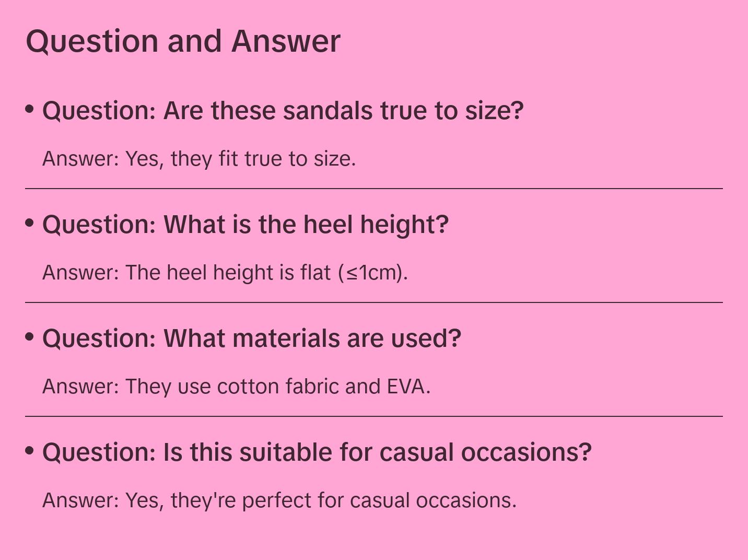Click the answer about flat heel height
This screenshot has height=560, width=748.
(225, 273)
